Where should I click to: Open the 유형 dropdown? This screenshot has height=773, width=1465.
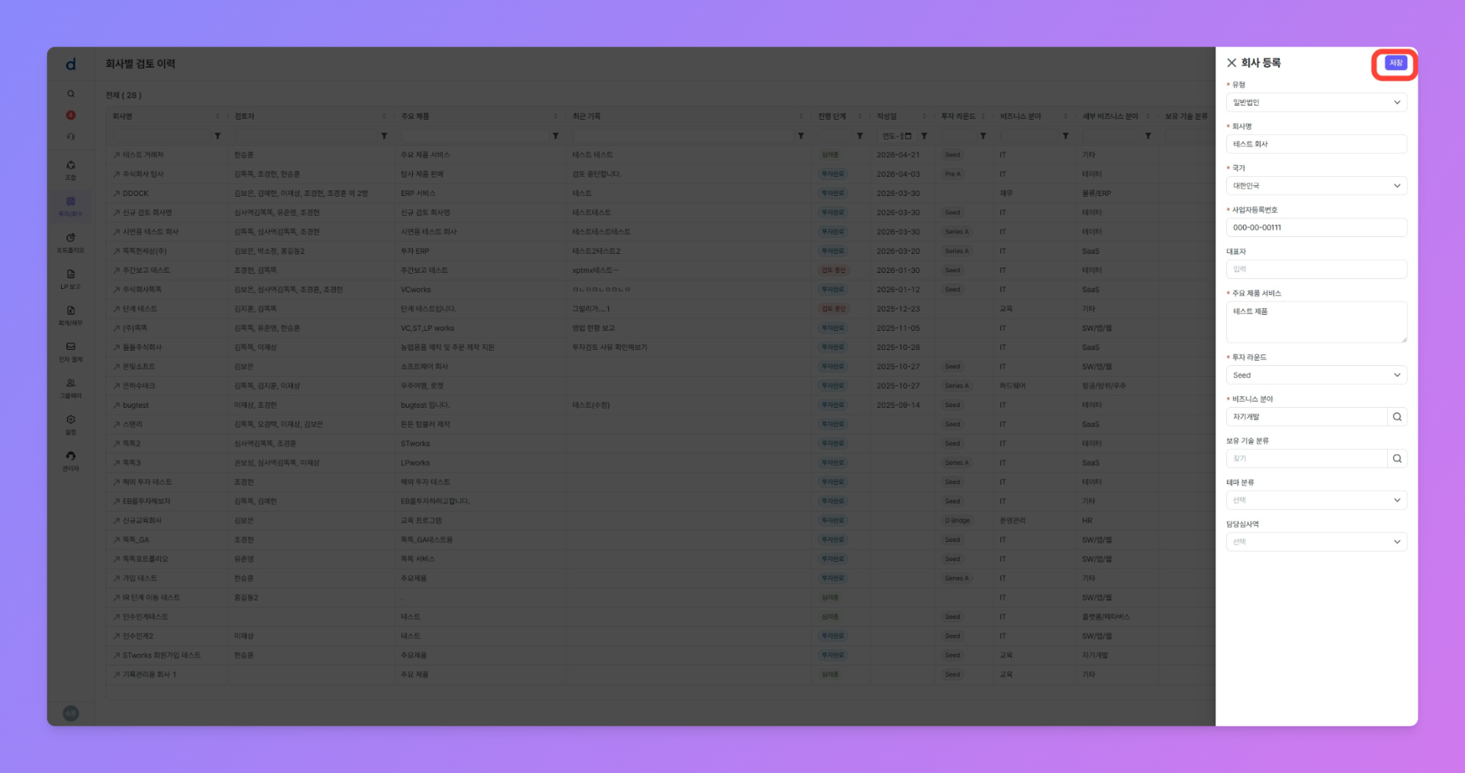(x=1316, y=102)
